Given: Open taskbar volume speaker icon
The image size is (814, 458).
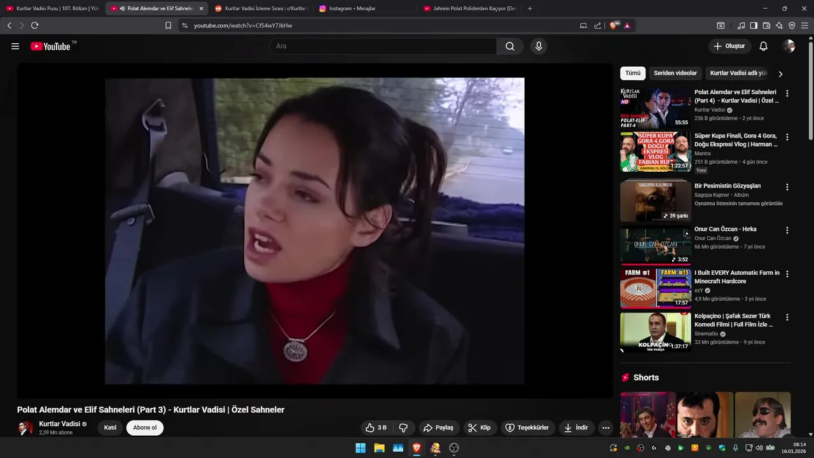Looking at the screenshot, I should (x=759, y=448).
